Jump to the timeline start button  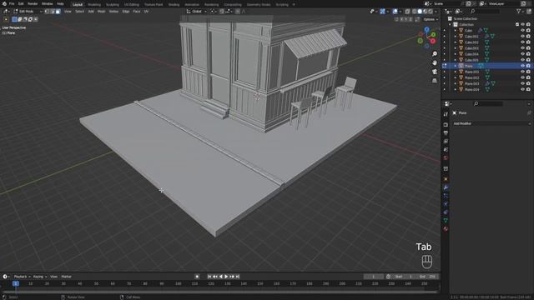(209, 277)
